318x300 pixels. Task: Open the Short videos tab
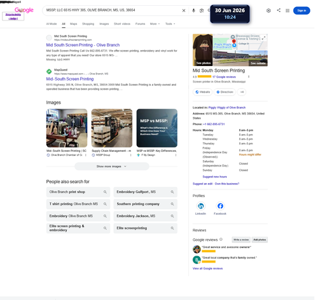coord(122,24)
